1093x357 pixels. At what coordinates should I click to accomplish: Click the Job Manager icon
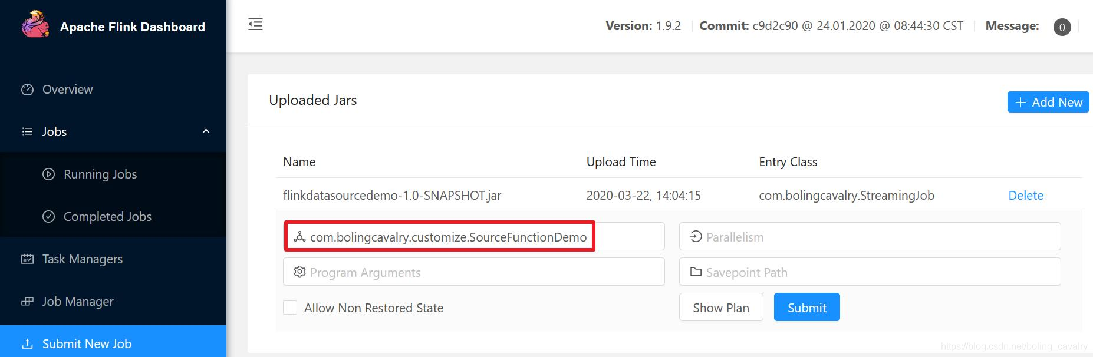tap(28, 302)
